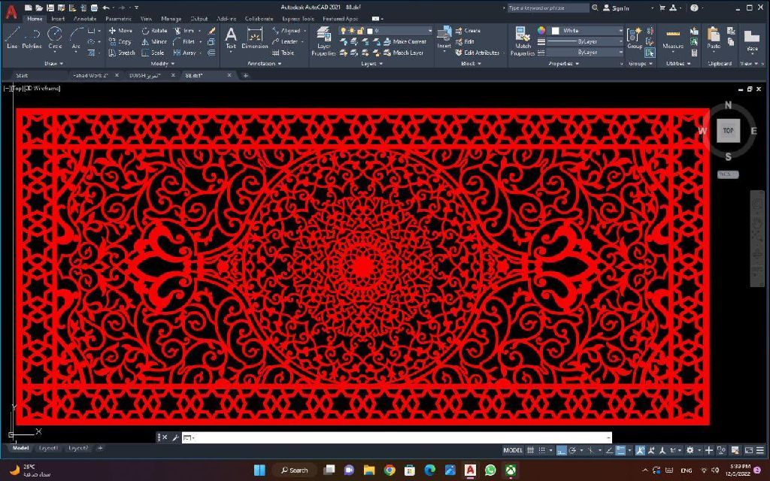Select the Polyline tool

(x=32, y=38)
